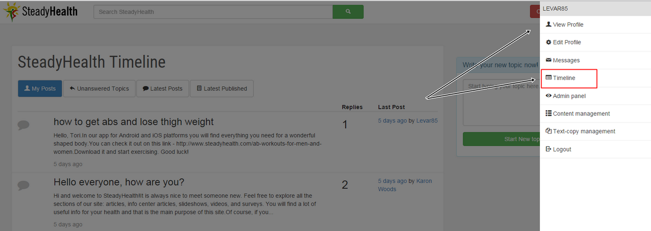The height and width of the screenshot is (231, 651).
Task: Click the Search SteadyHealth input field
Action: tap(213, 12)
